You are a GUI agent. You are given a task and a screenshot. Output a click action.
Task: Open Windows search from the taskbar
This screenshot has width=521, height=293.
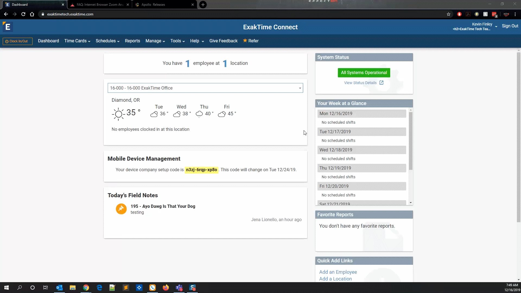pos(20,288)
